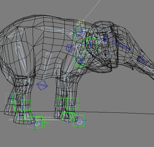Select blue cube helper on the shoulder
Viewport: 154px width, 147px height.
point(70,48)
